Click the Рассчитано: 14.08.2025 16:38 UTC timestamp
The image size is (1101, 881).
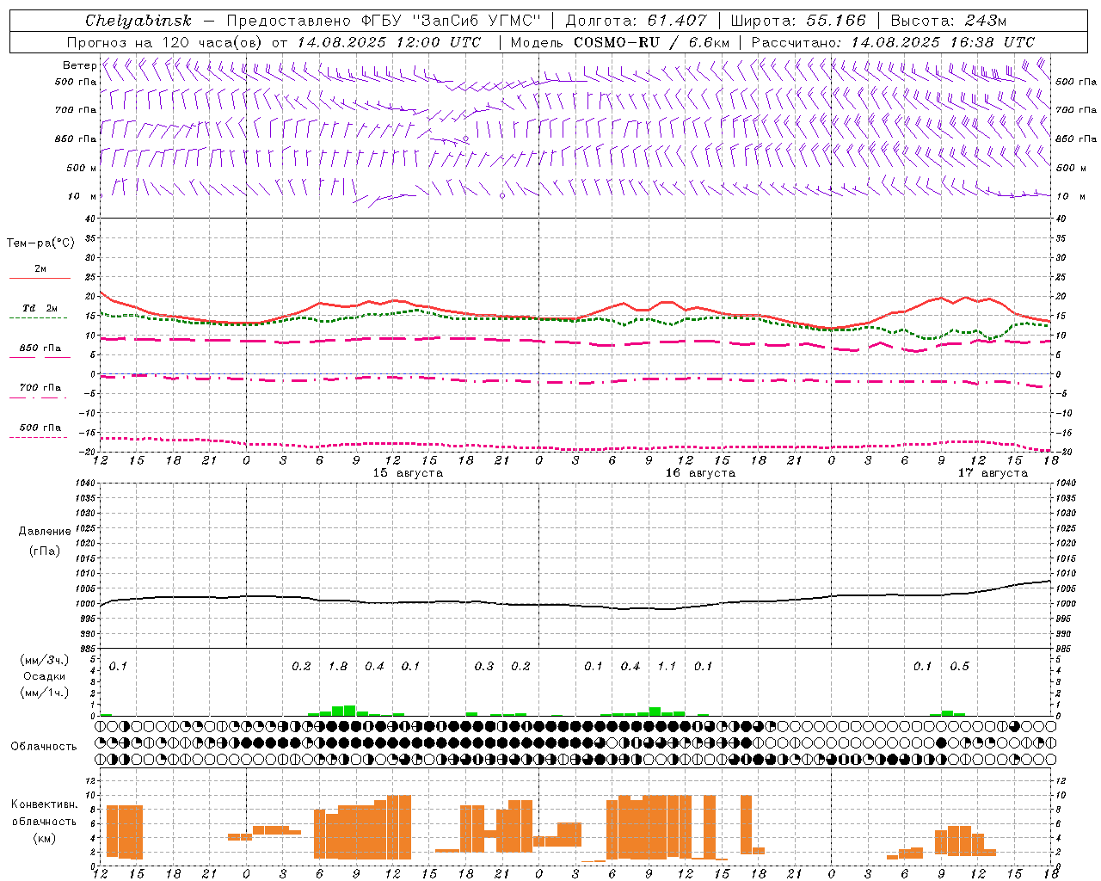893,42
